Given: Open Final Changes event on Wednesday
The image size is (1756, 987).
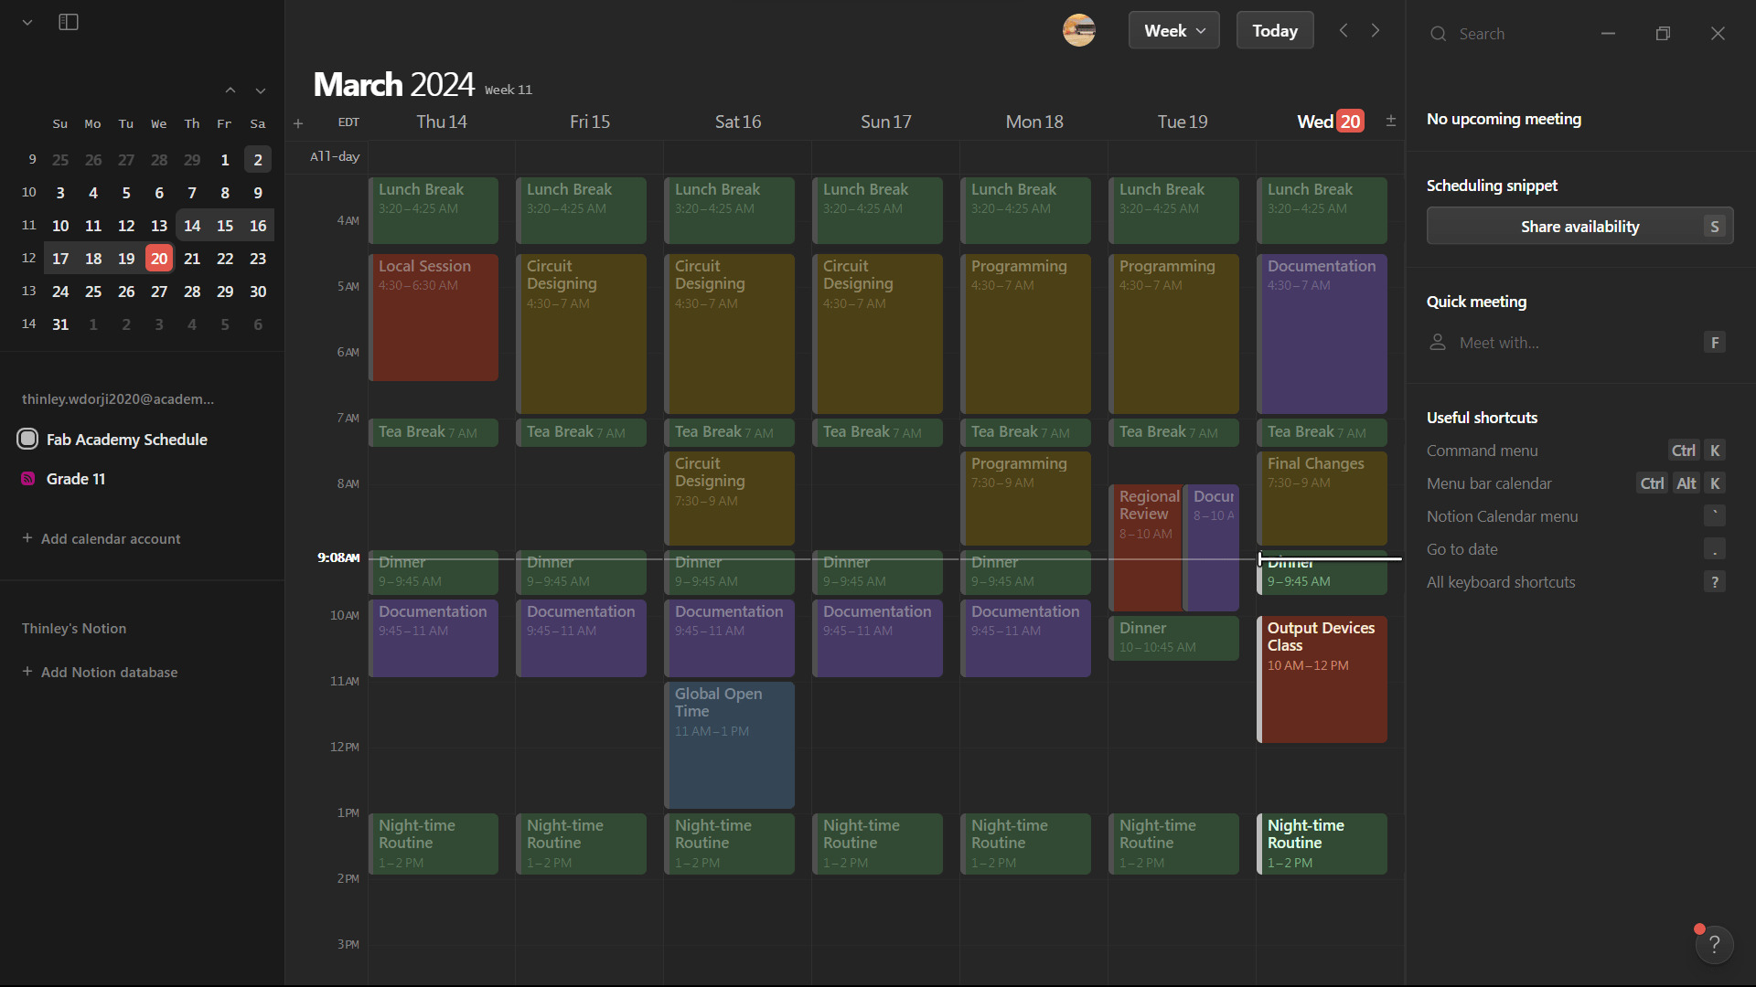Looking at the screenshot, I should point(1322,498).
